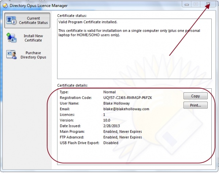The width and height of the screenshot is (219, 173).
Task: Click the Directory Opus title bar icon
Action: [x=5, y=5]
